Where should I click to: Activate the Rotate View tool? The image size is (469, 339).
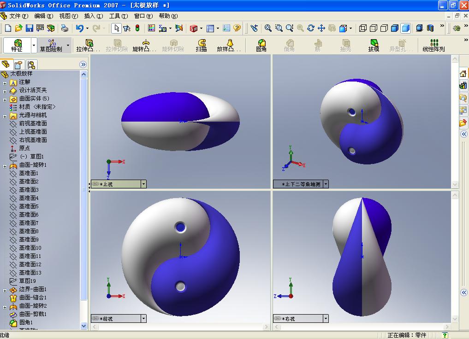(x=311, y=28)
